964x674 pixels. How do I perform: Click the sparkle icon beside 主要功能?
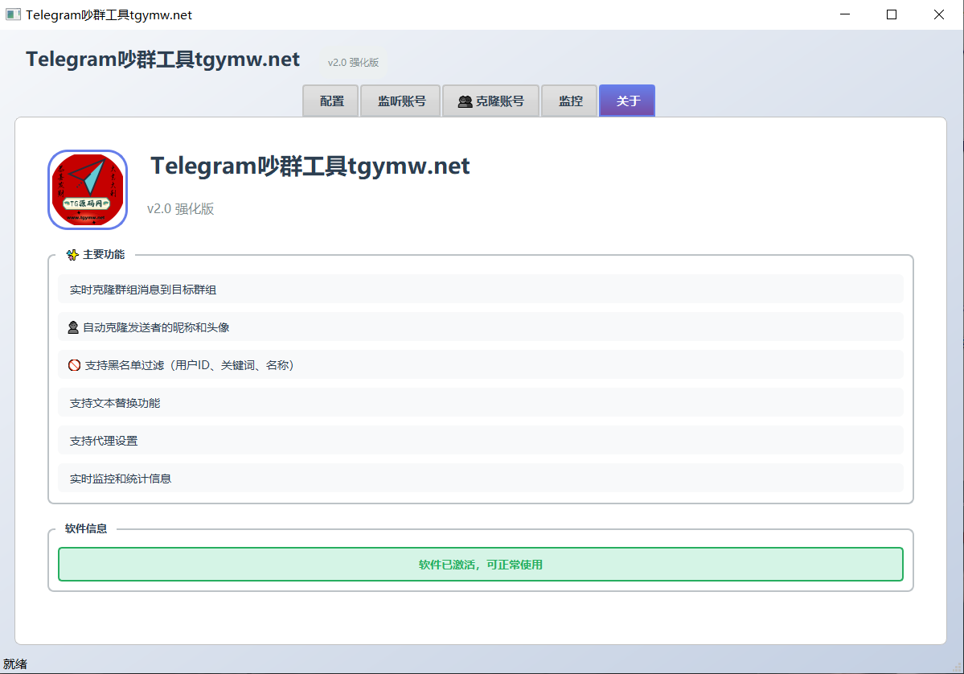pyautogui.click(x=72, y=255)
